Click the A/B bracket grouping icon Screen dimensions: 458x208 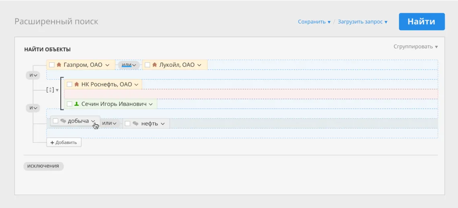click(x=50, y=90)
